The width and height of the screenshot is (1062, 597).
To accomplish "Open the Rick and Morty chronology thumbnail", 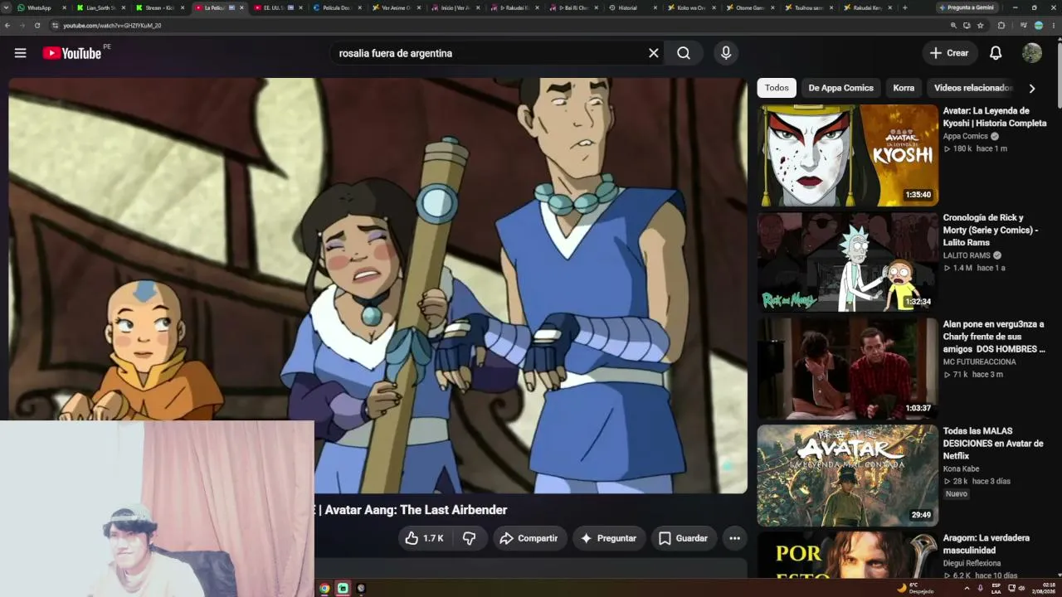I will (x=847, y=262).
